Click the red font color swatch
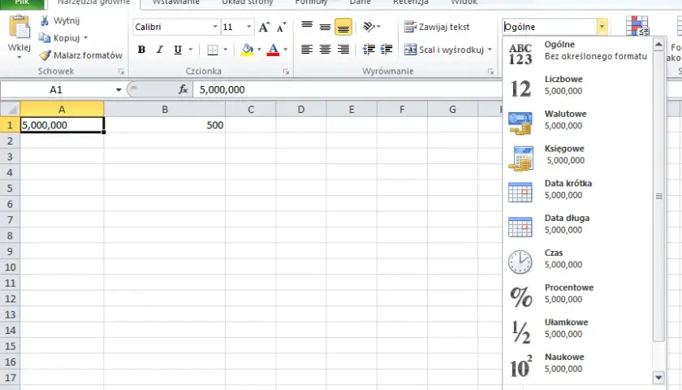The width and height of the screenshot is (682, 390). click(x=273, y=50)
